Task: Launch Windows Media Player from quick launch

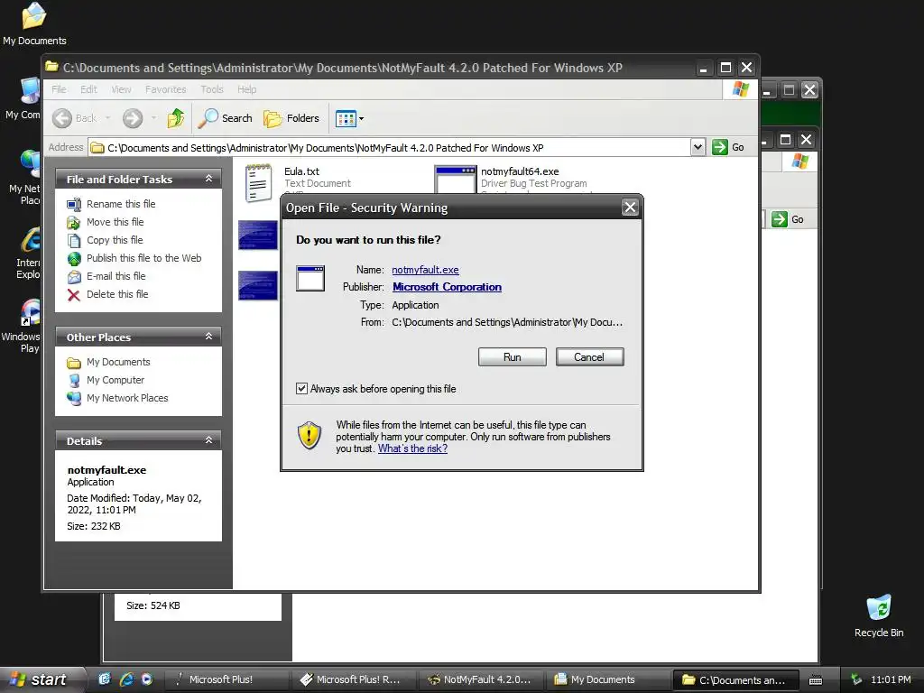Action: click(x=146, y=679)
